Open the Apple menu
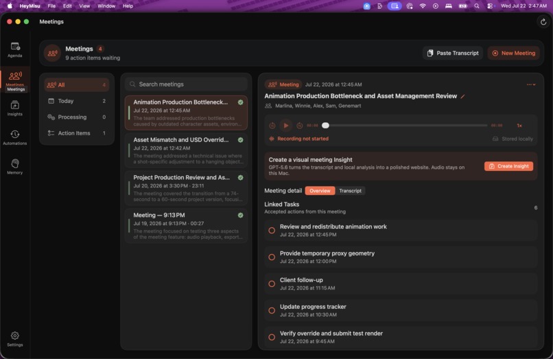The height and width of the screenshot is (359, 553). pos(10,6)
